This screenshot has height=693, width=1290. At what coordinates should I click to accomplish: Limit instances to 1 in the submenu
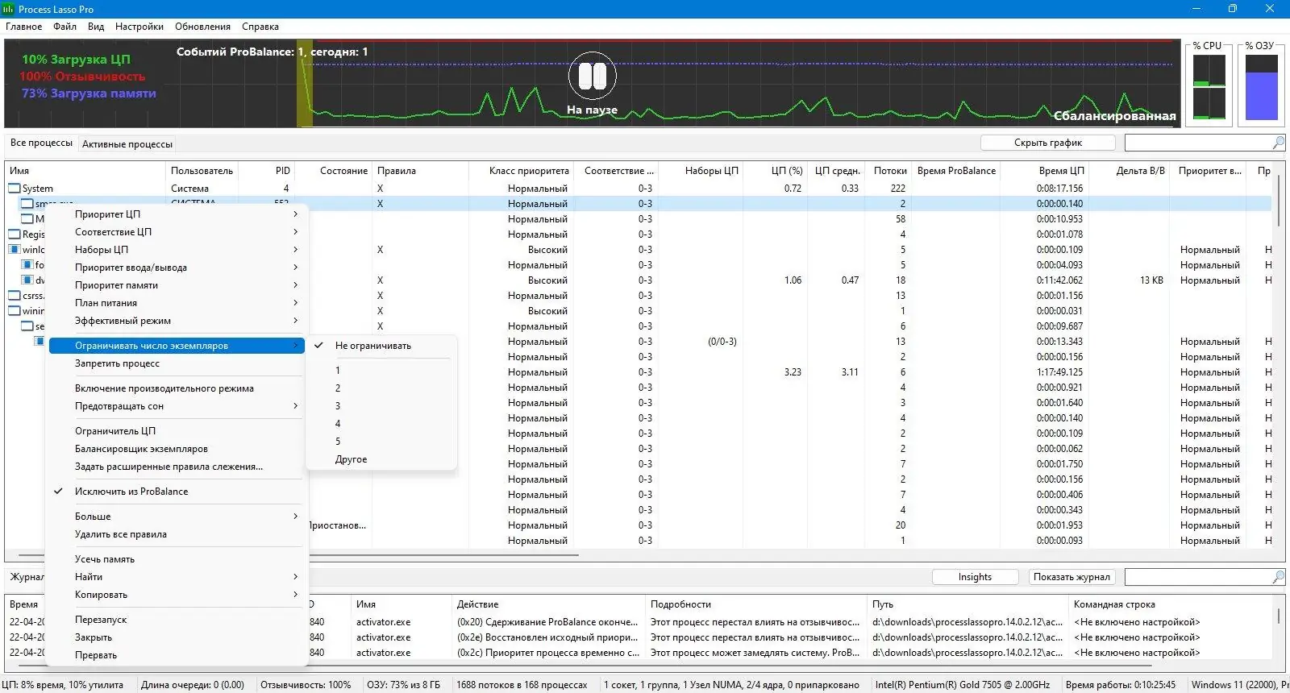tap(381, 371)
